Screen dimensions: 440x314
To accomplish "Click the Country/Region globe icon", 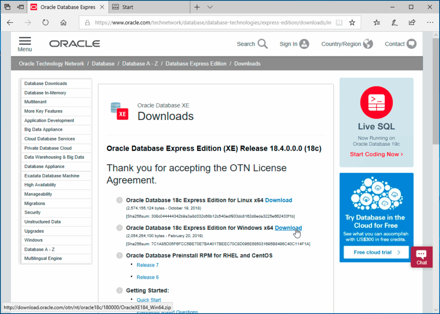I will [368, 43].
